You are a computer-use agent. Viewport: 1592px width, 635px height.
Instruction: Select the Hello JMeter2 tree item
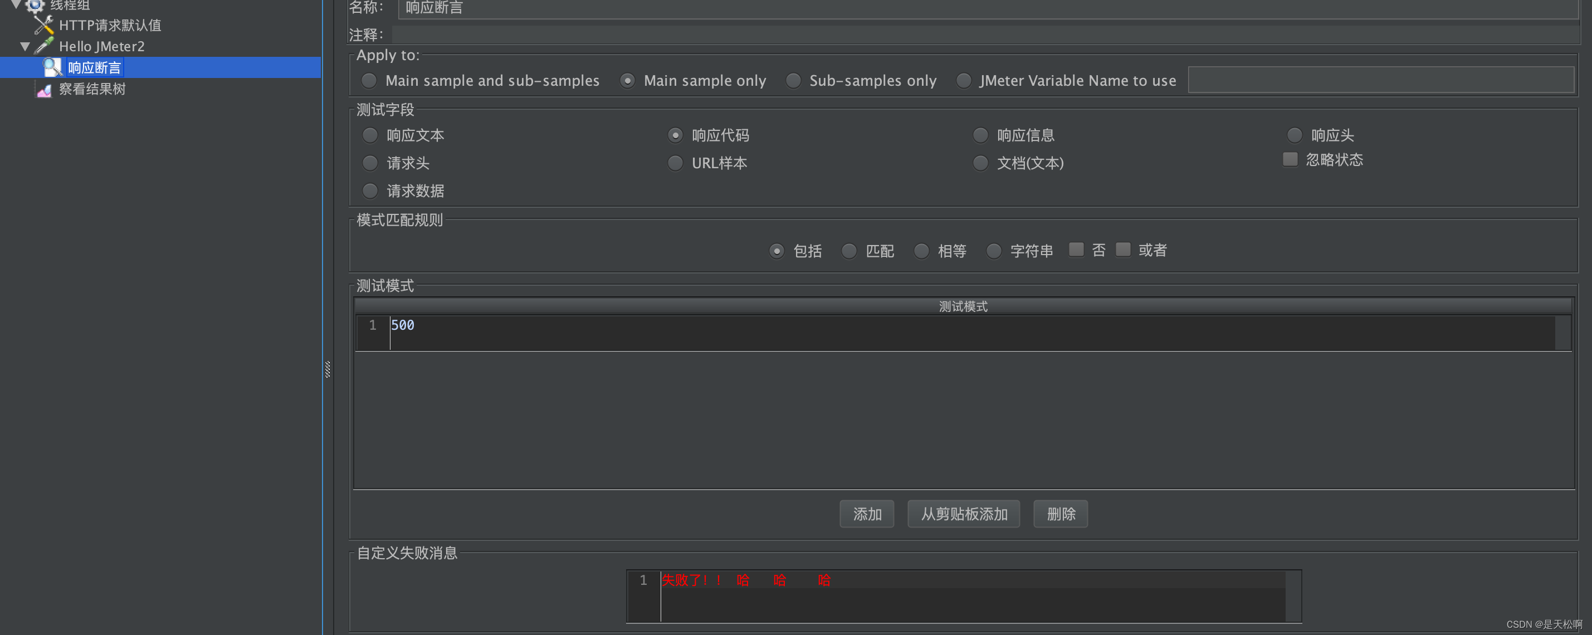pyautogui.click(x=101, y=46)
